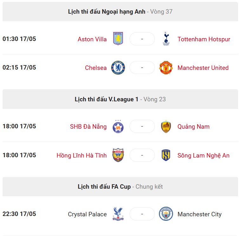Open the Lịch thi đấu FA Cup header
Image resolution: width=239 pixels, height=236 pixels.
coord(104,187)
